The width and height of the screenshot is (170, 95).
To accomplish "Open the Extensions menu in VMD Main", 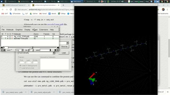I will [x=44, y=30].
